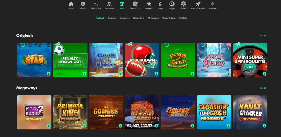The width and height of the screenshot is (281, 137).
Task: Switch to the All Jackpots tab
Action: 153,18
